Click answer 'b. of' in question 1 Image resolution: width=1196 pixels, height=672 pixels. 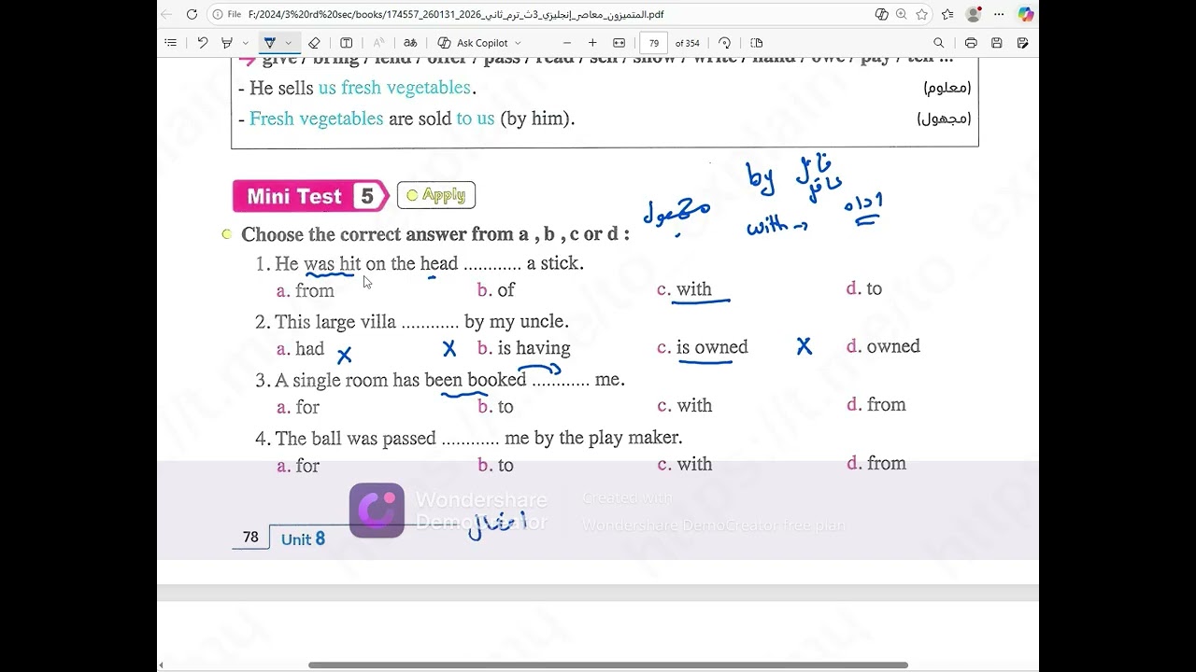tap(495, 290)
